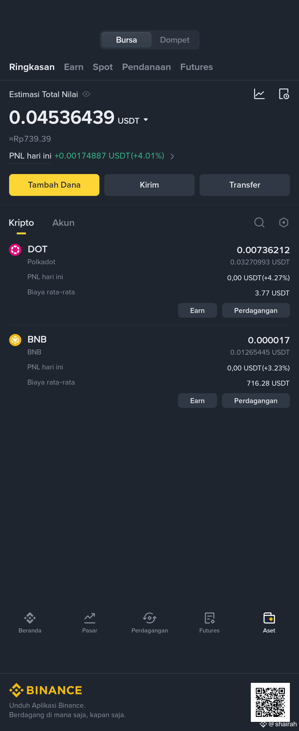299x731 pixels.
Task: Open the Pasar markets icon
Action: (x=90, y=618)
